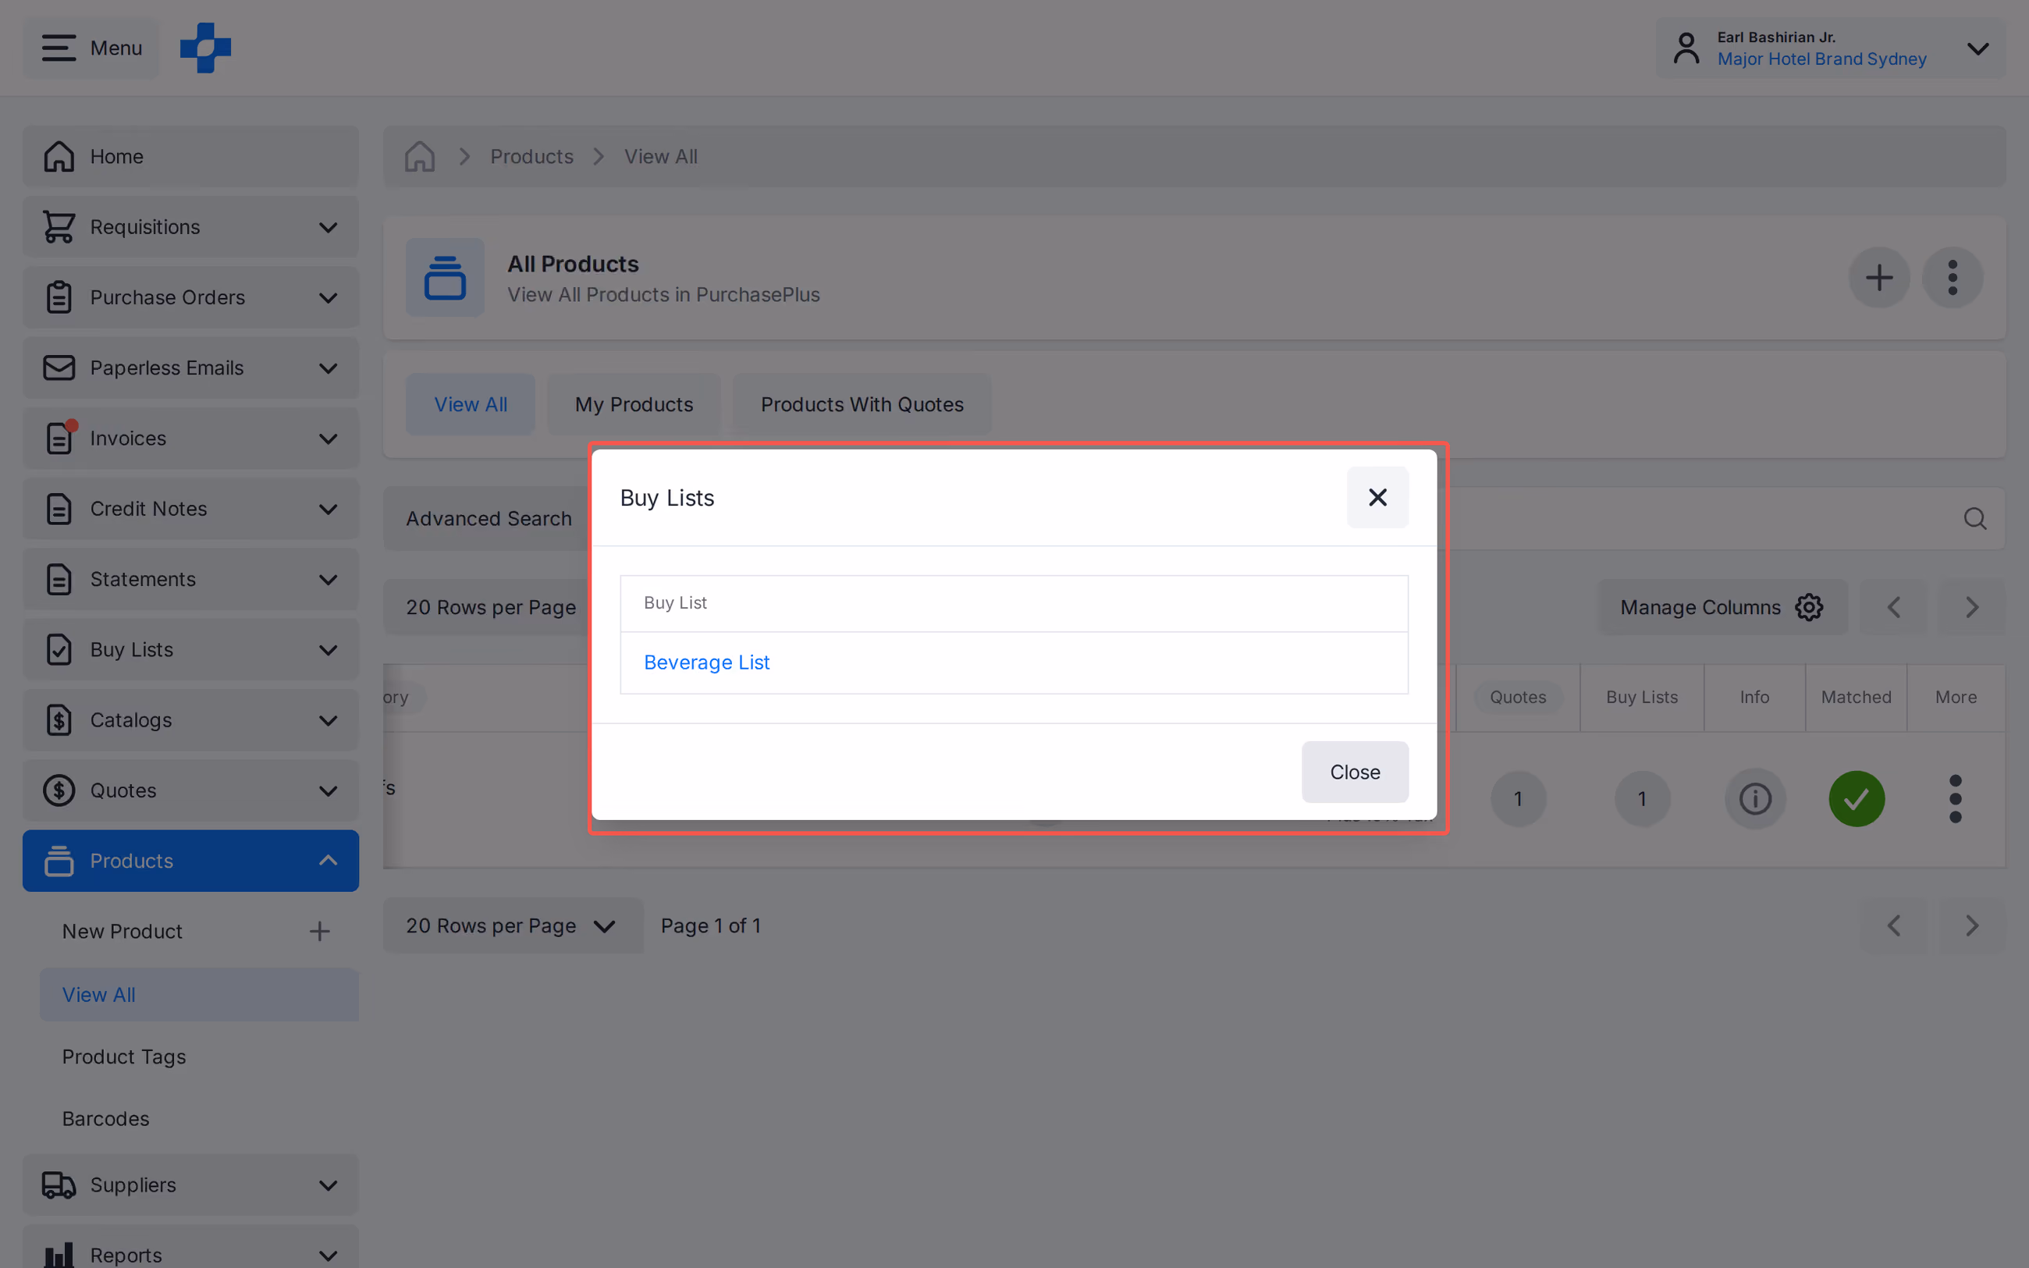
Task: Click the Suppliers truck icon
Action: 59,1185
